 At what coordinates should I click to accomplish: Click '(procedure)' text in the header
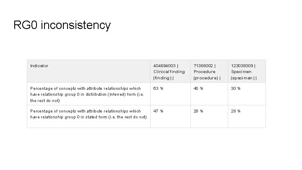point(206,78)
